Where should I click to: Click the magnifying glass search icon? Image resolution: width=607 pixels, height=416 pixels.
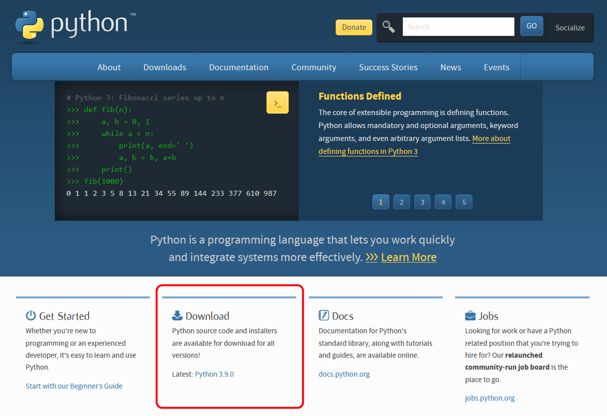pyautogui.click(x=388, y=27)
